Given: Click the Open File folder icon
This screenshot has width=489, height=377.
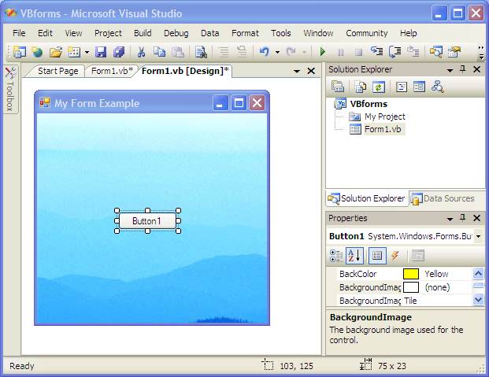Looking at the screenshot, I should [56, 52].
